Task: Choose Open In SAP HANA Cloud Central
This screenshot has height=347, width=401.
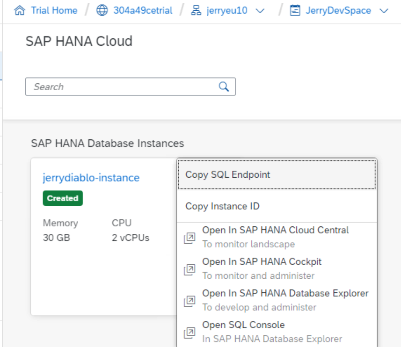Action: [x=276, y=231]
